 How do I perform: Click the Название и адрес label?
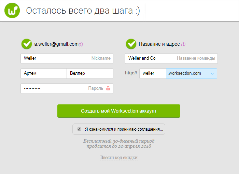tap(159, 44)
